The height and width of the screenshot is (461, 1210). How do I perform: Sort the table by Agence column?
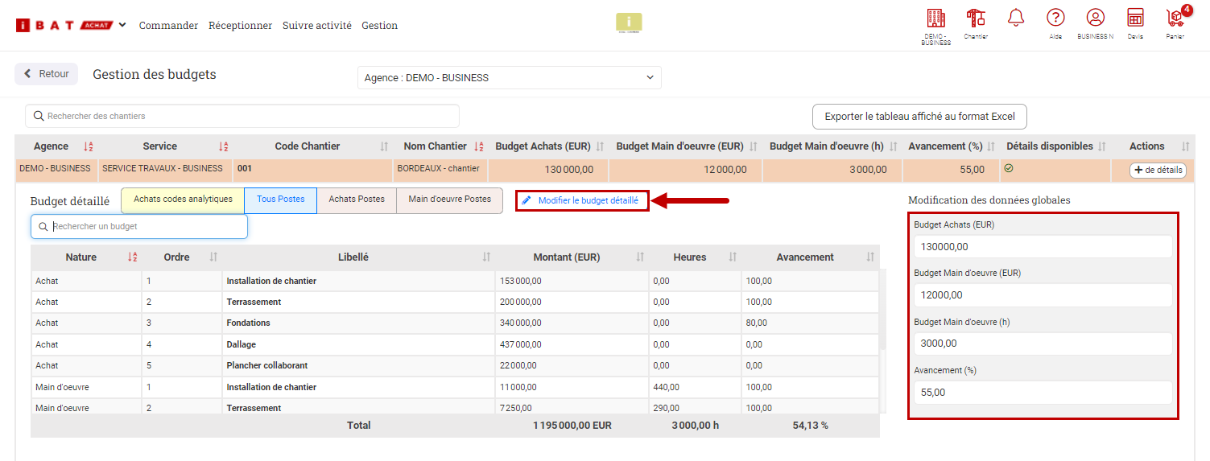coord(89,146)
